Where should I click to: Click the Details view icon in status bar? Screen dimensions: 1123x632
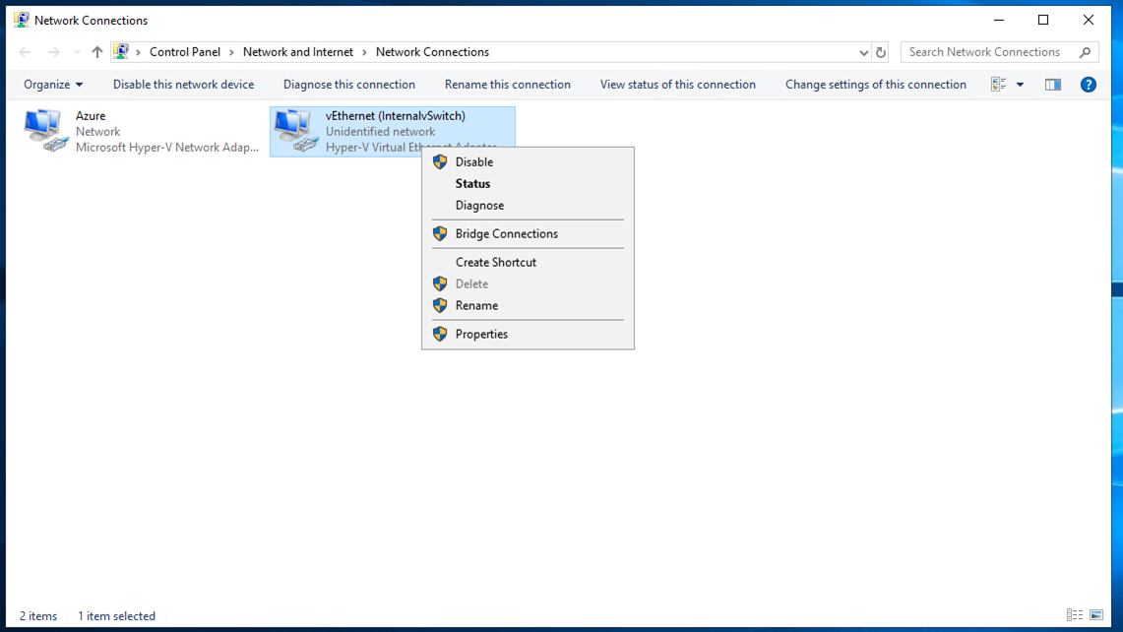pyautogui.click(x=1075, y=615)
